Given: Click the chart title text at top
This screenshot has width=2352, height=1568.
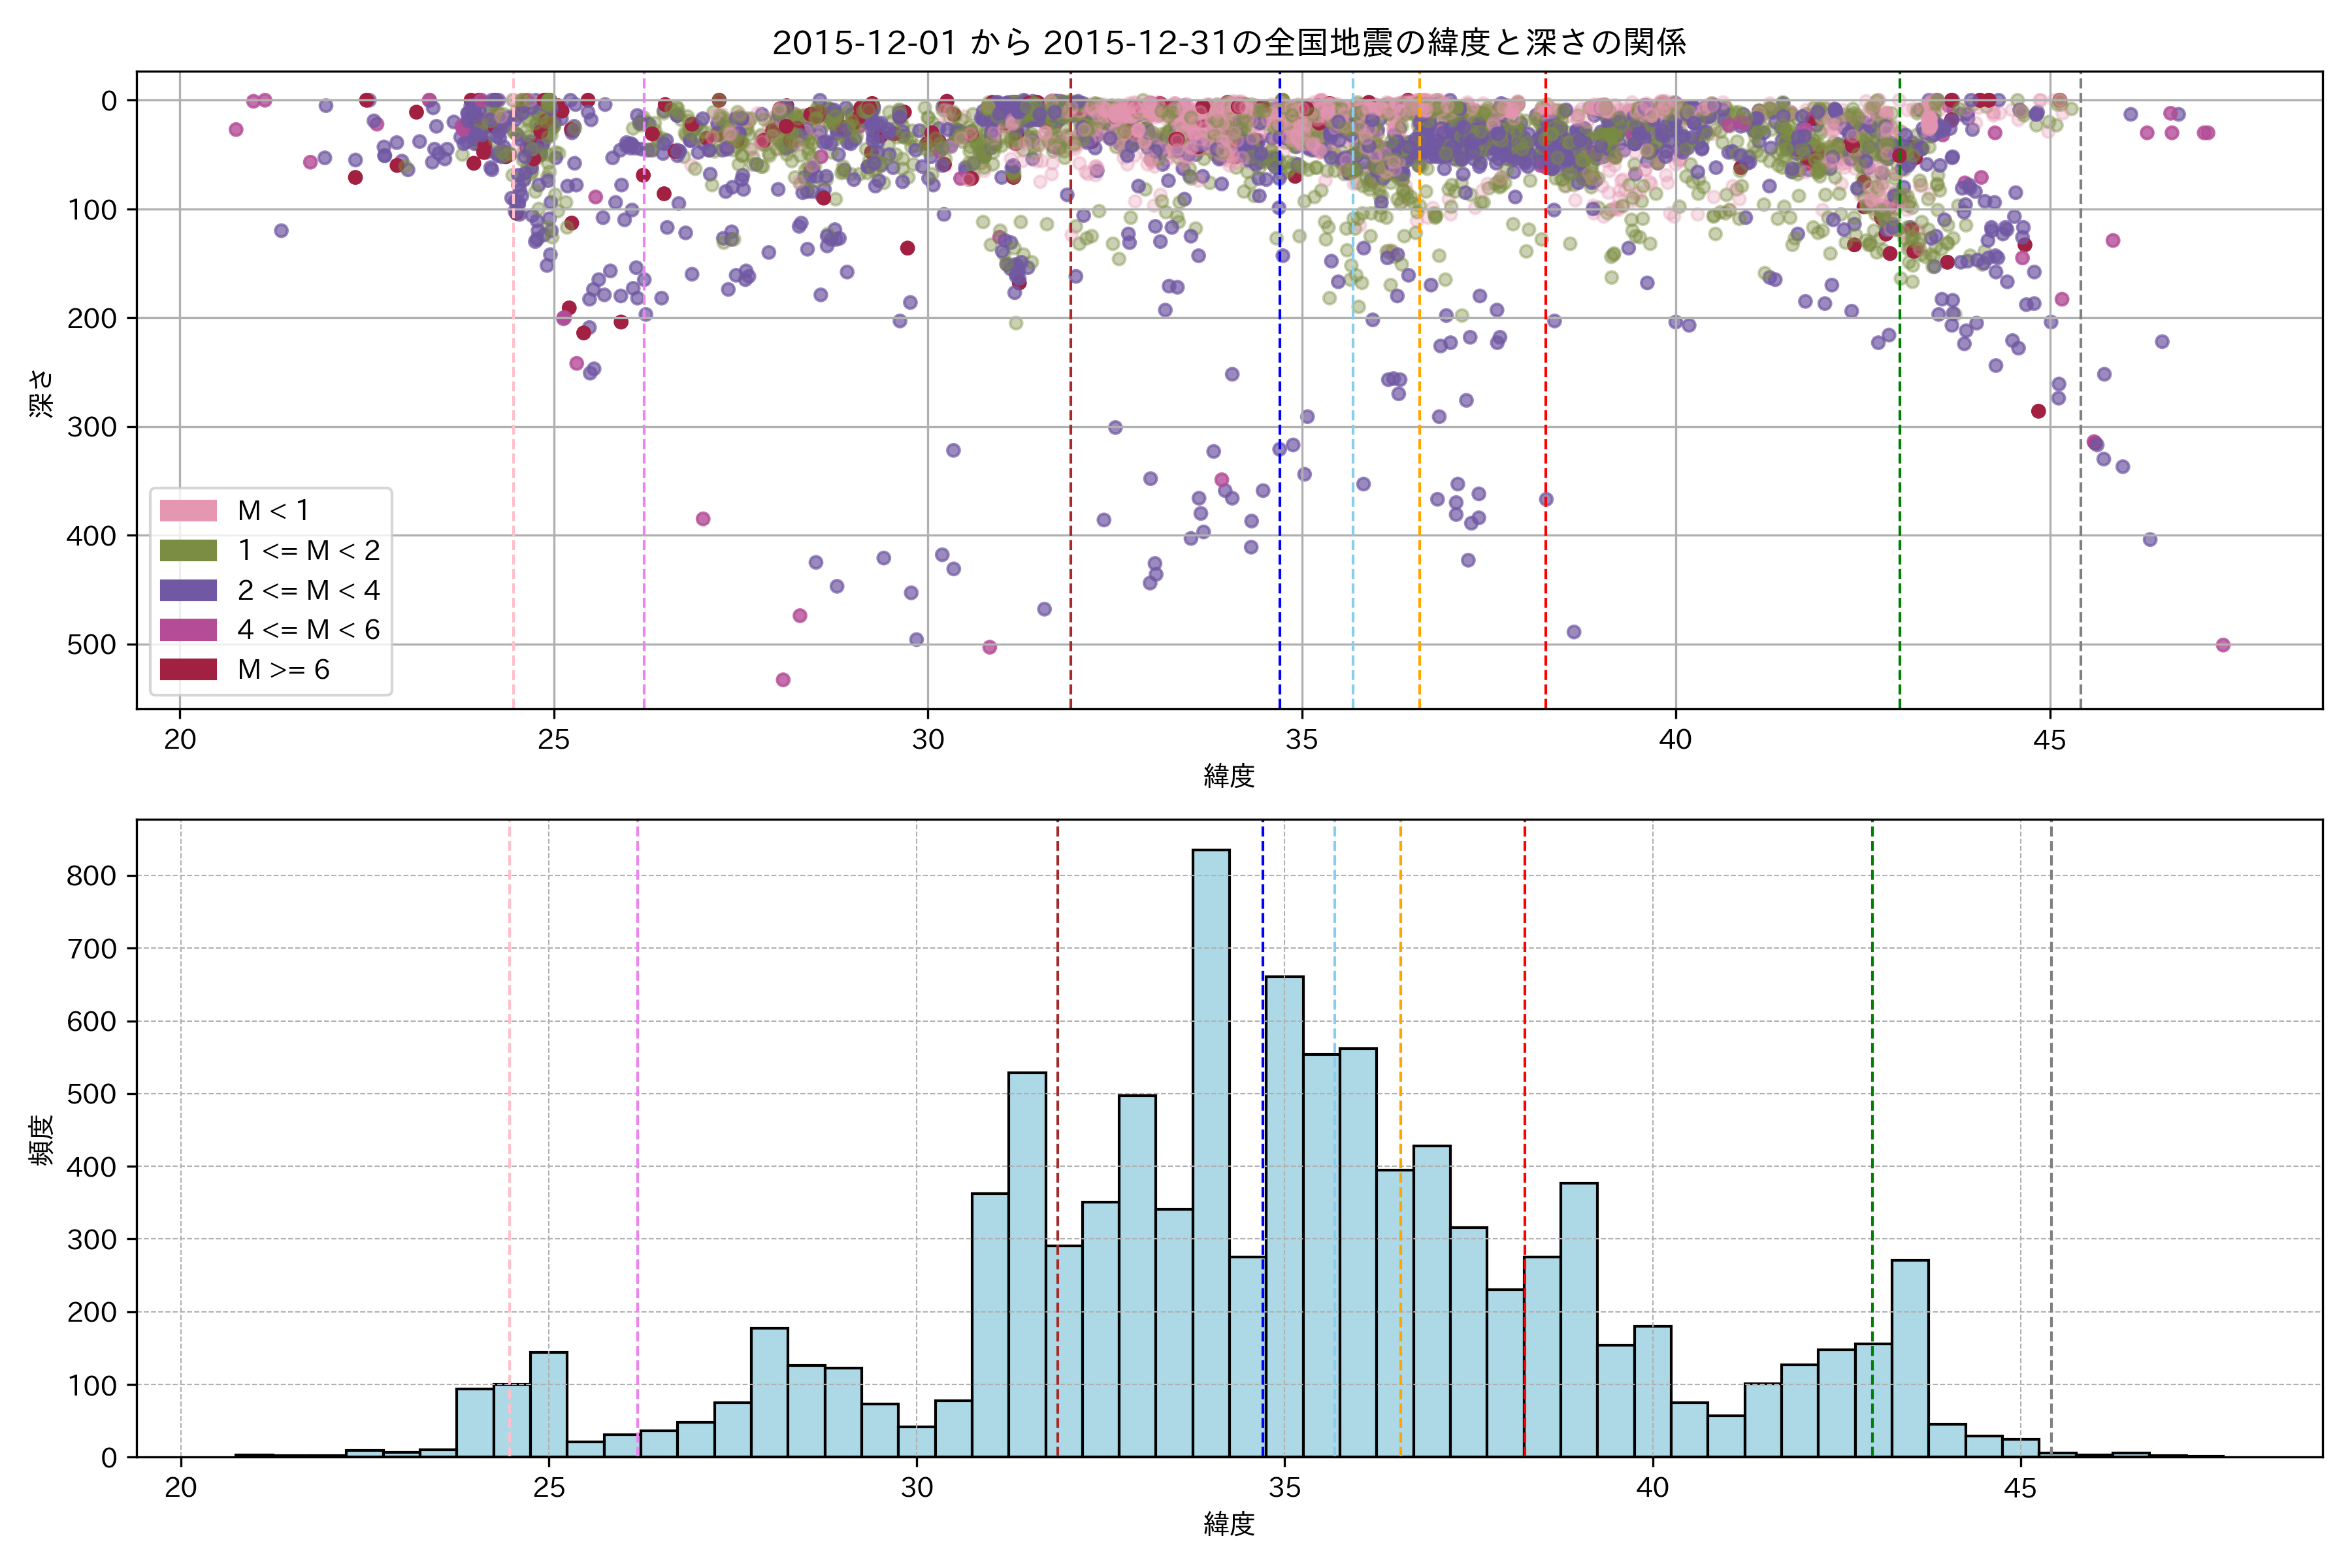Looking at the screenshot, I should click(1228, 42).
